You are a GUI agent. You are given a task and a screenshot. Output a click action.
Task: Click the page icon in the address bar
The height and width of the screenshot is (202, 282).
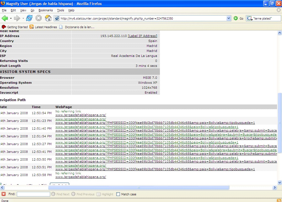coord(57,18)
